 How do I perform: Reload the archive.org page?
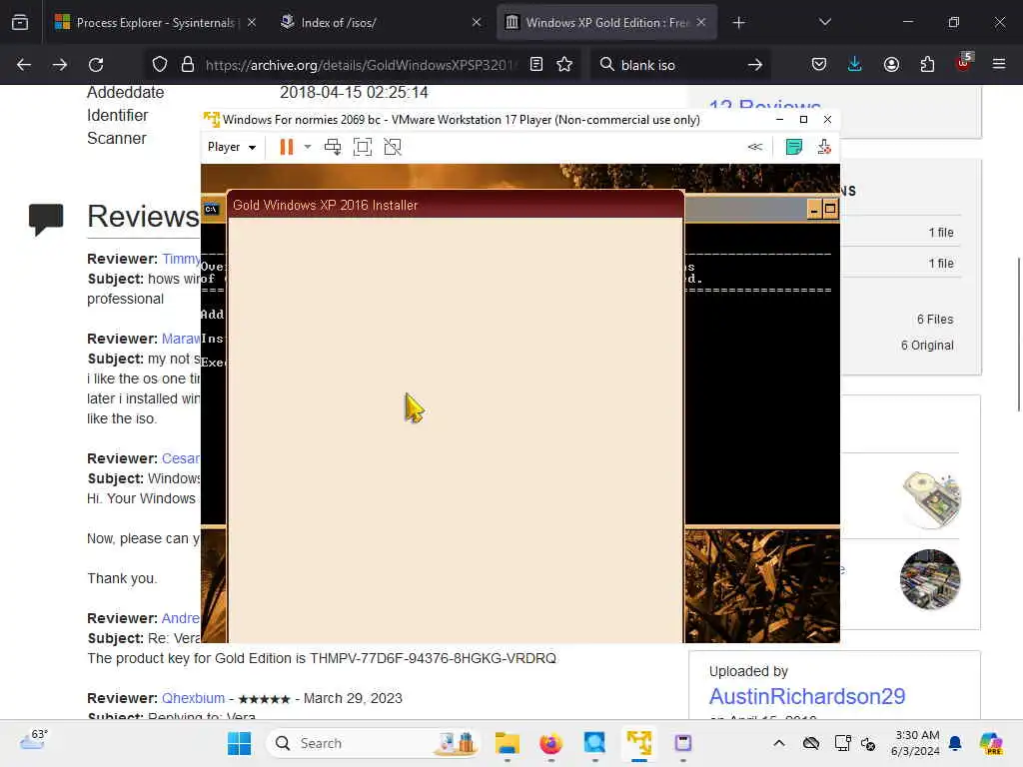(x=96, y=65)
